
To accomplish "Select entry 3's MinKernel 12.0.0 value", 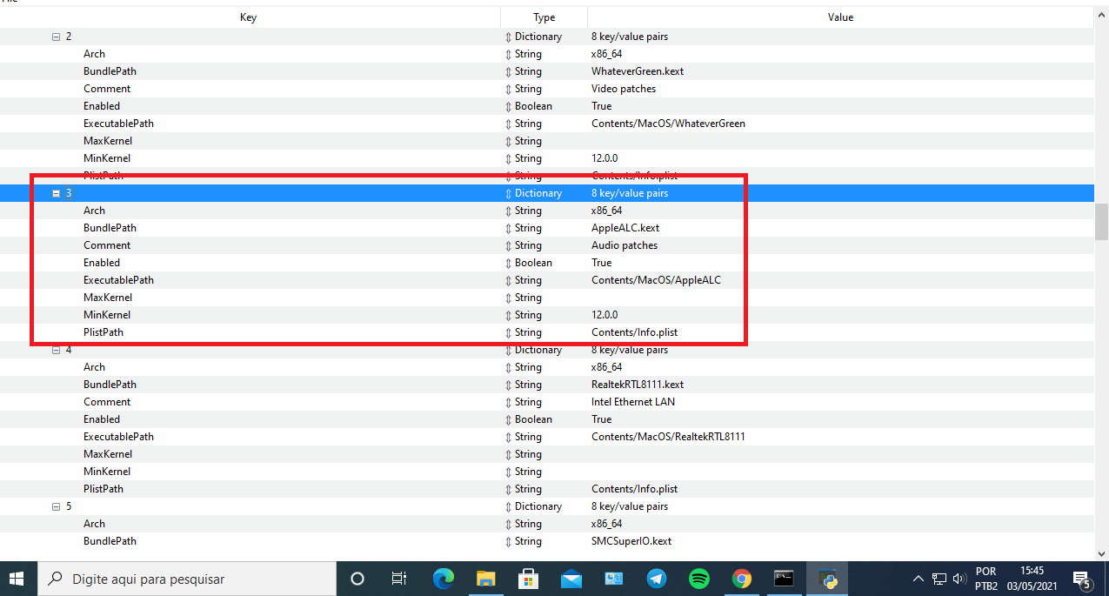I will 605,315.
